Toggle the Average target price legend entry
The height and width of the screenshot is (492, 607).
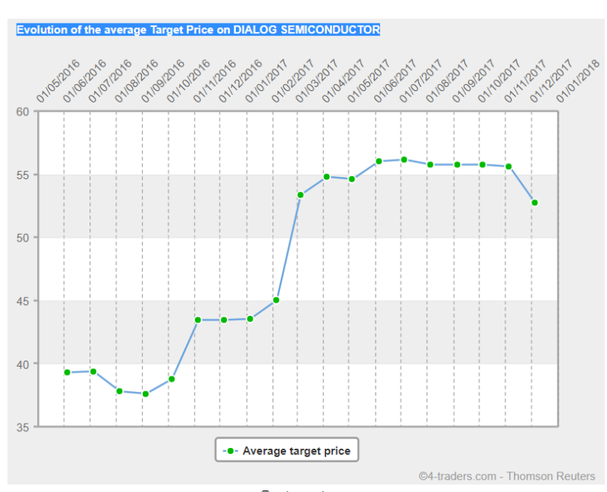287,450
